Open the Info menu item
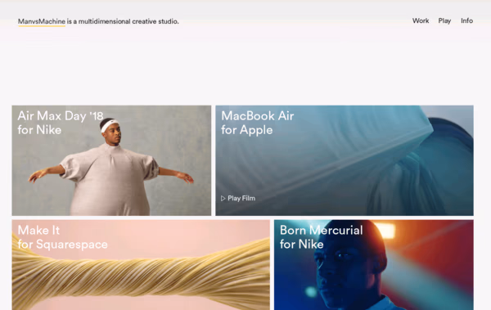This screenshot has width=491, height=310. click(x=466, y=20)
